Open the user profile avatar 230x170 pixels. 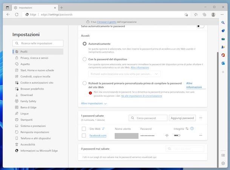tap(213, 14)
